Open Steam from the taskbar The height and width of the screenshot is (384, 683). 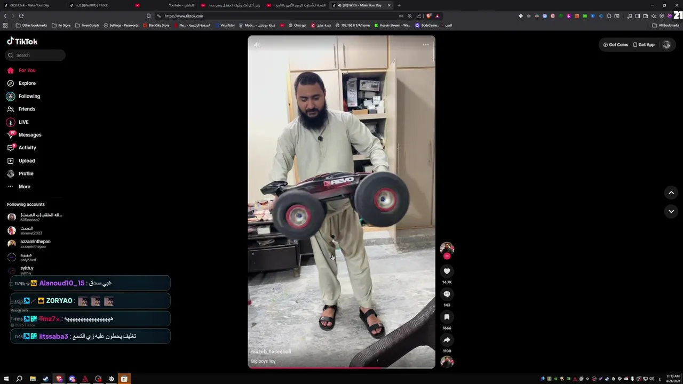(45, 379)
